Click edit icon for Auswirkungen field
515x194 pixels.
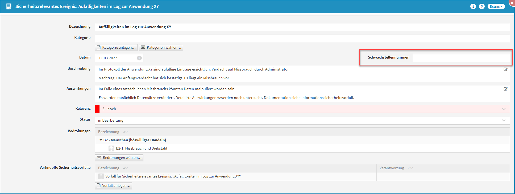pos(505,89)
